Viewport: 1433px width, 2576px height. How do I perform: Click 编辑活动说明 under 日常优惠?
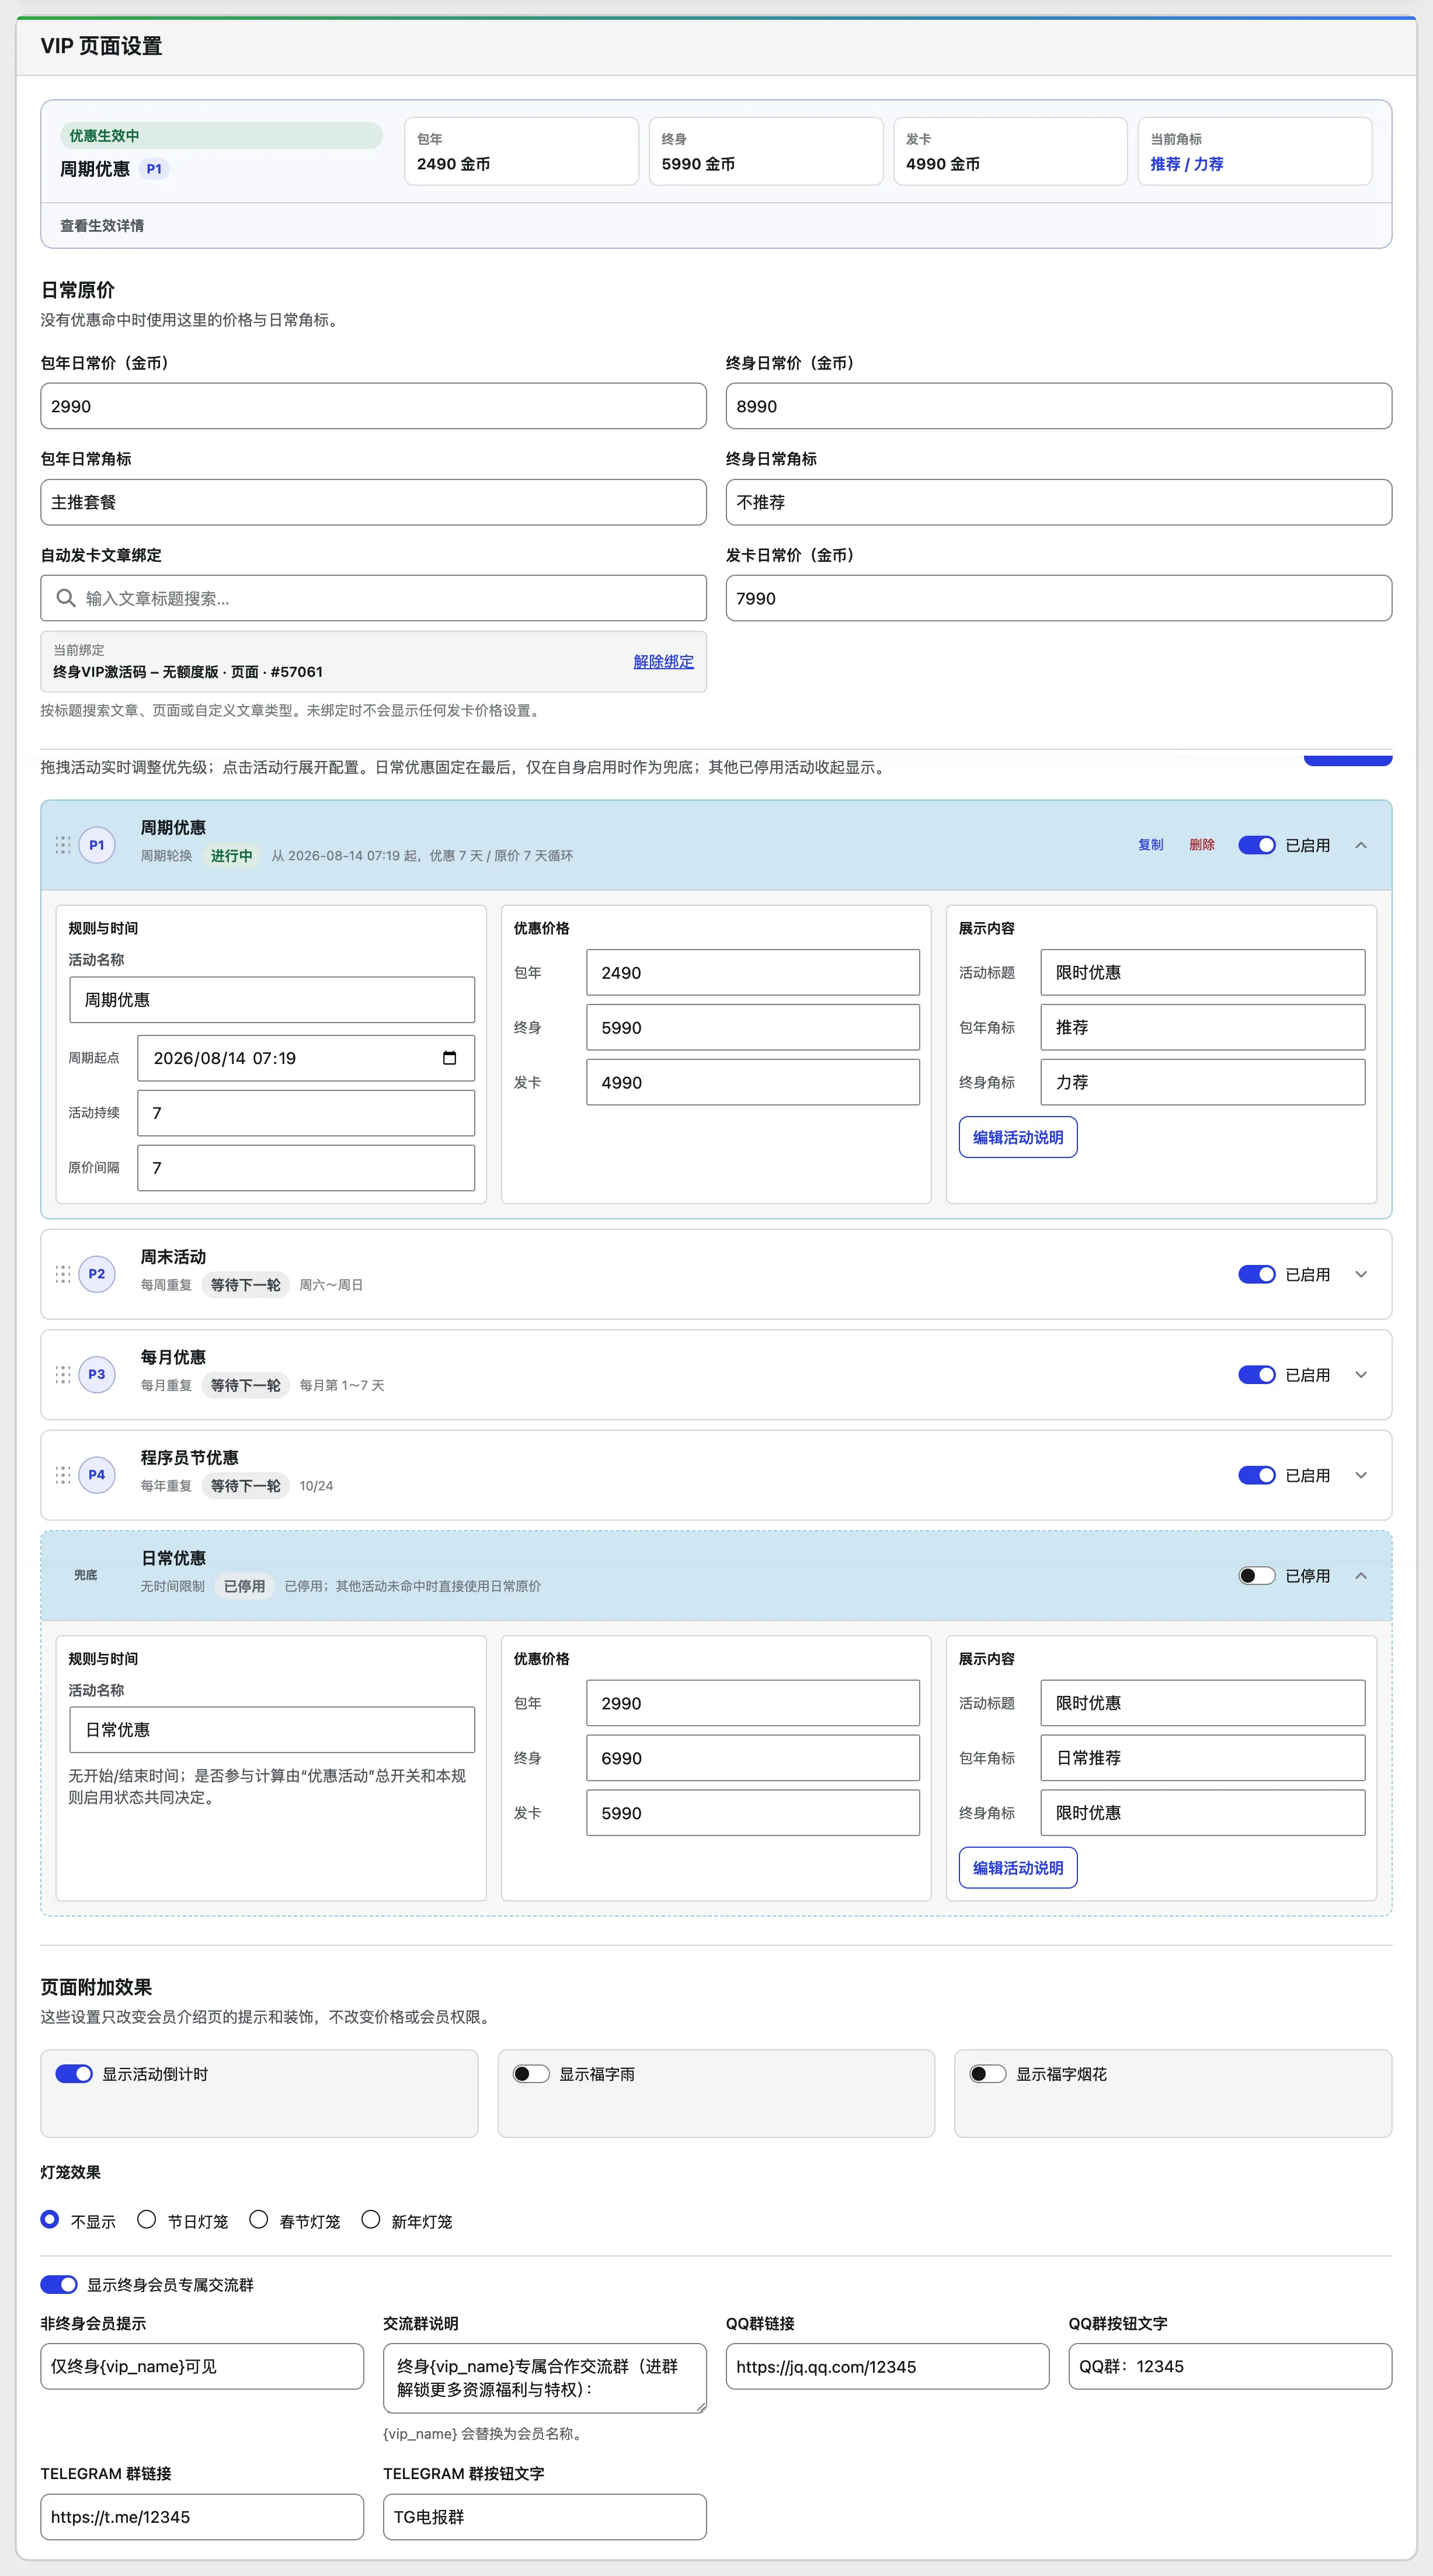point(1018,1868)
